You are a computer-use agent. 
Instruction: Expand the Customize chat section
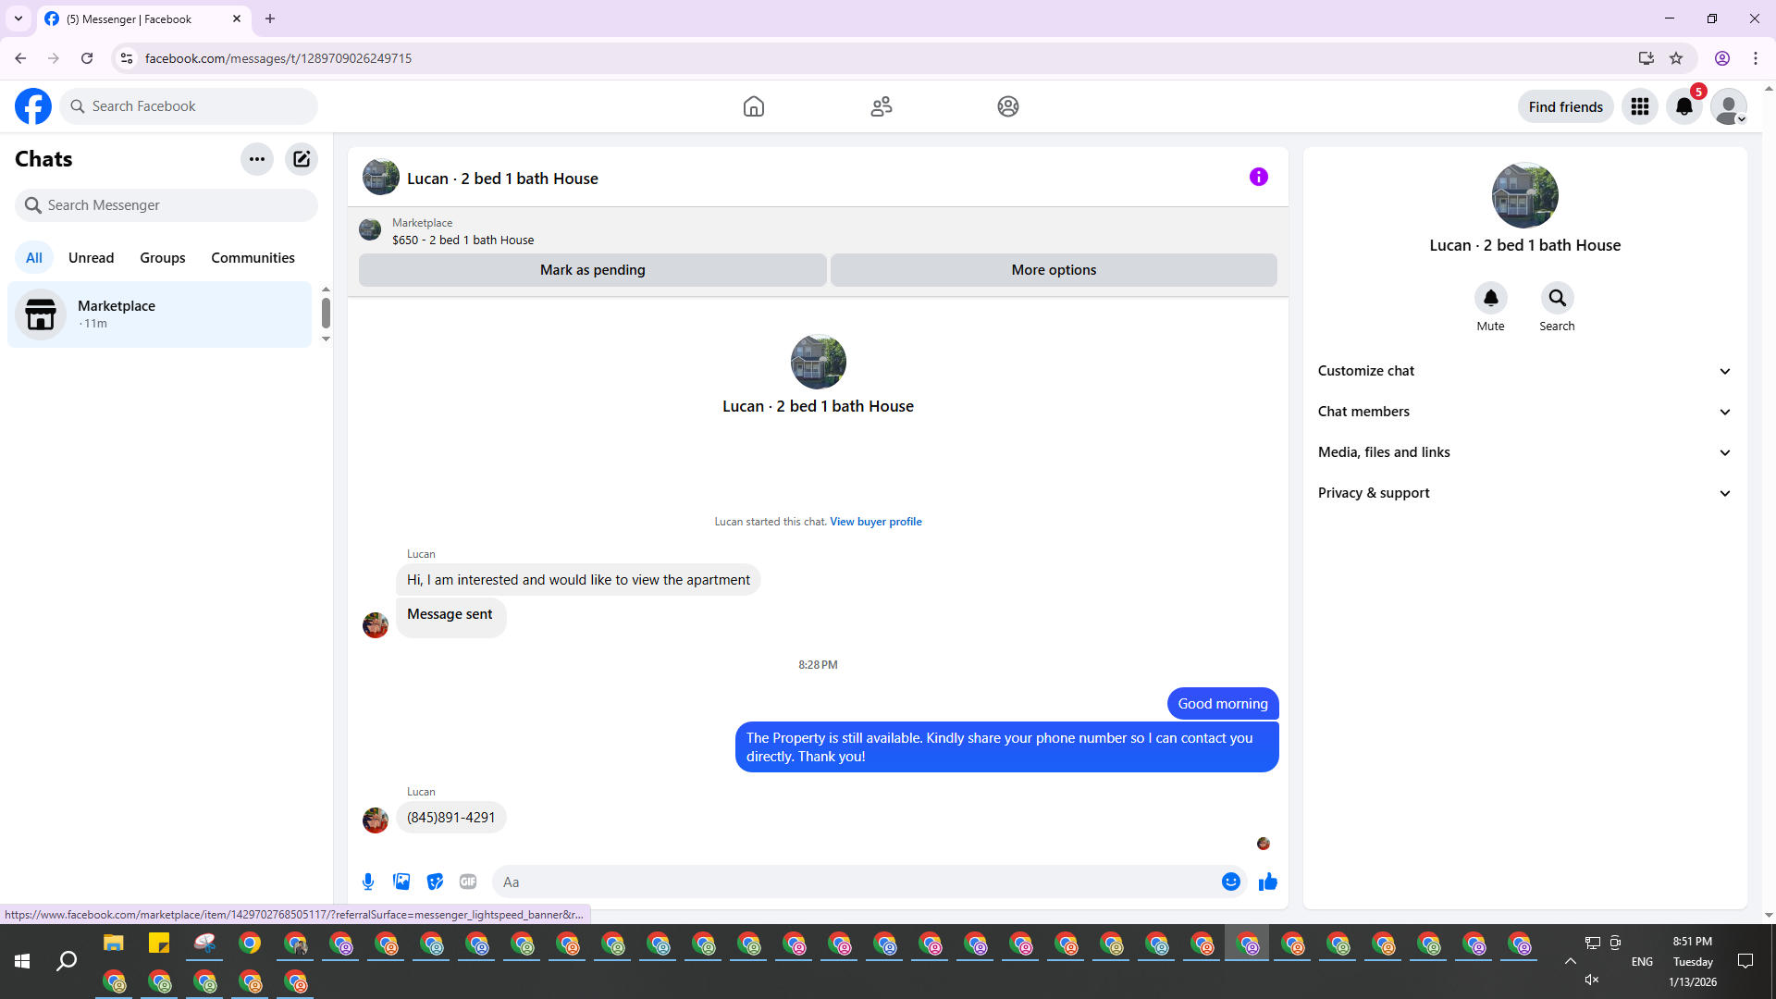pos(1524,371)
